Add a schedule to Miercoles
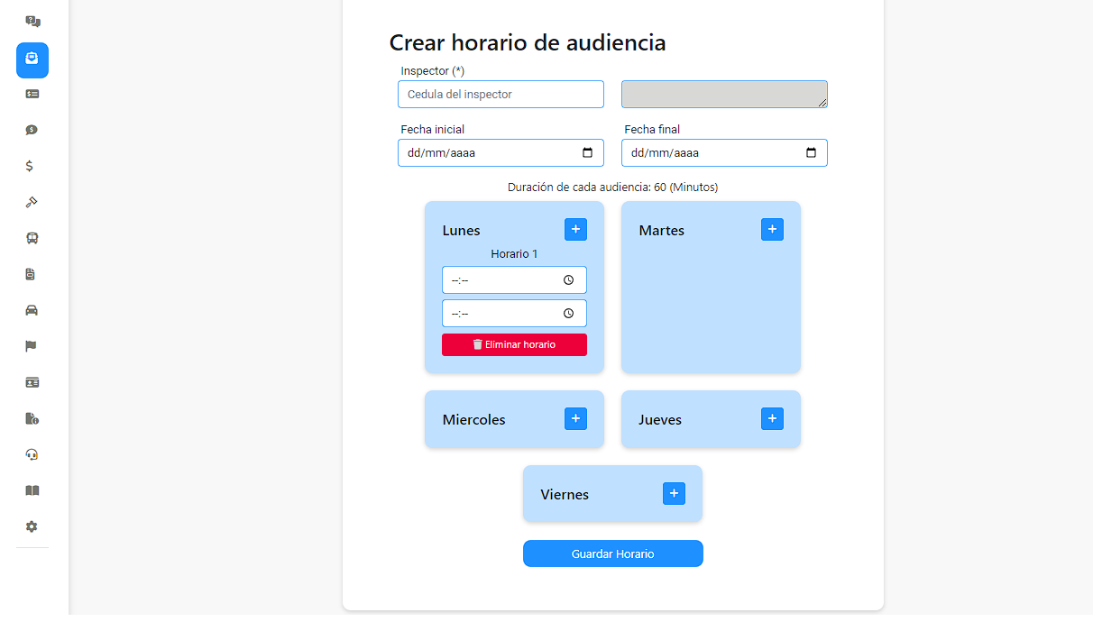Viewport: 1093px width, 622px height. click(x=576, y=418)
